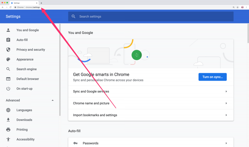The width and height of the screenshot is (249, 147).
Task: Expand the Passwords row arrow
Action: pos(226,143)
